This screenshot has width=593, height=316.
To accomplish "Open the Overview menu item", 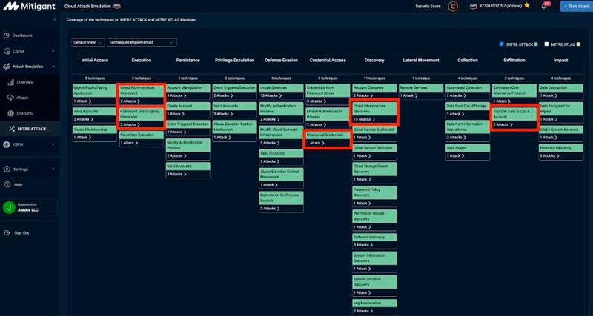I will 25,82.
